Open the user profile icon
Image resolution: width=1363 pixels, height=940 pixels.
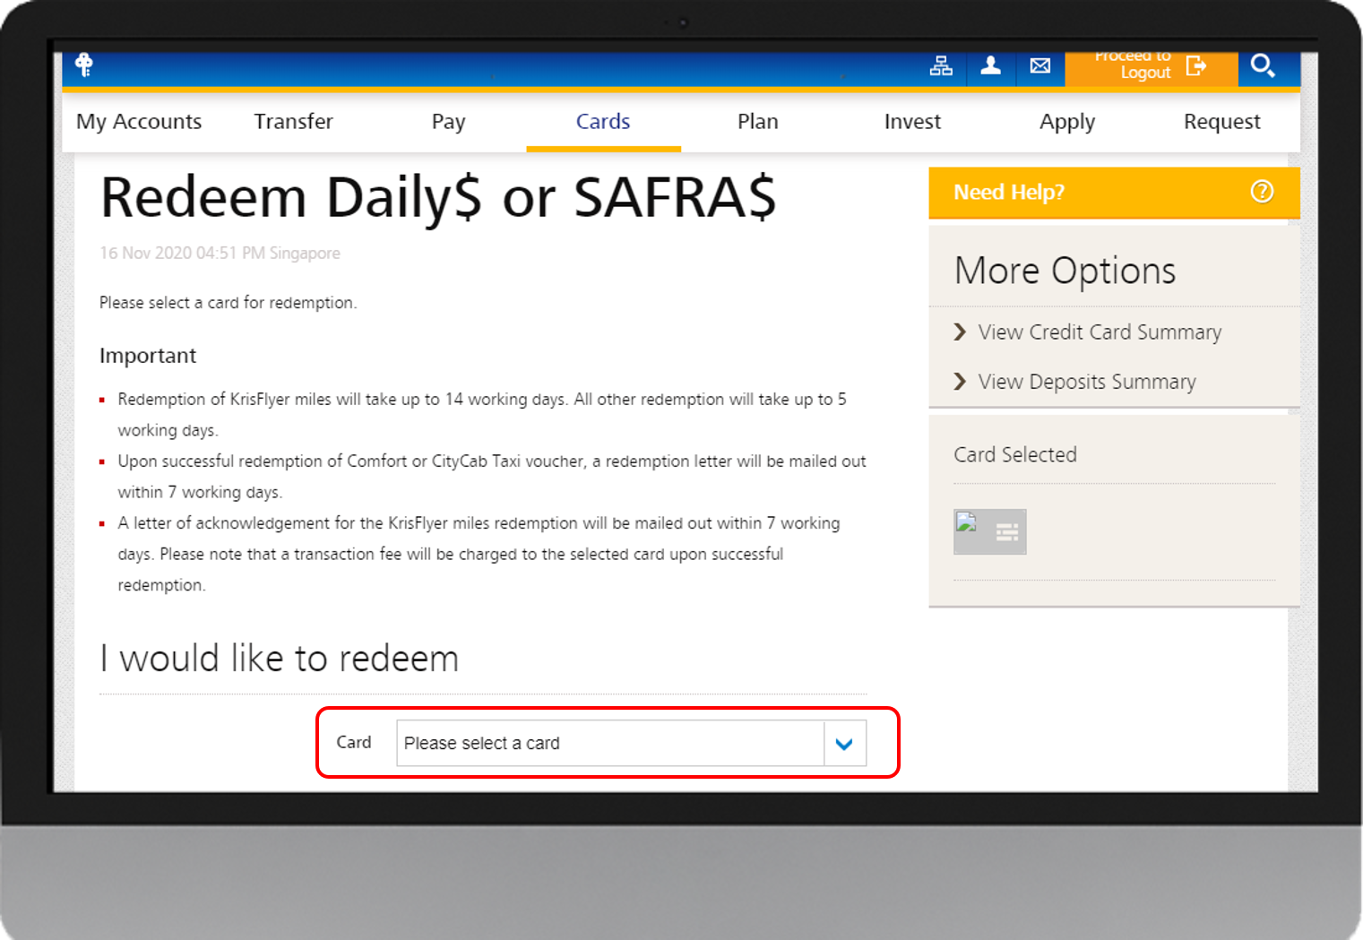click(990, 66)
